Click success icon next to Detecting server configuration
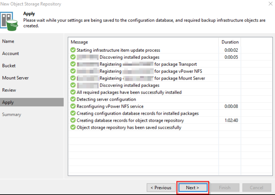The width and height of the screenshot is (275, 195). coord(73,99)
